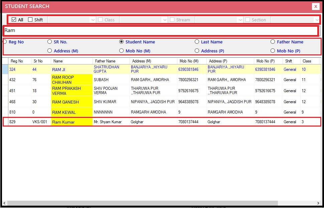Viewport: 324px width, 208px height.
Task: Select Mob No (P) radio button
Action: [x=273, y=51]
